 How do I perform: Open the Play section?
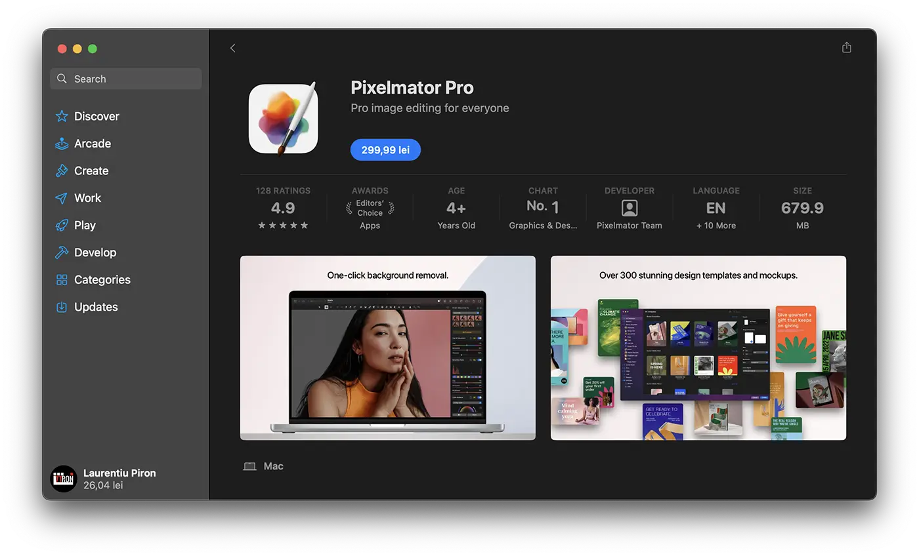pyautogui.click(x=85, y=225)
